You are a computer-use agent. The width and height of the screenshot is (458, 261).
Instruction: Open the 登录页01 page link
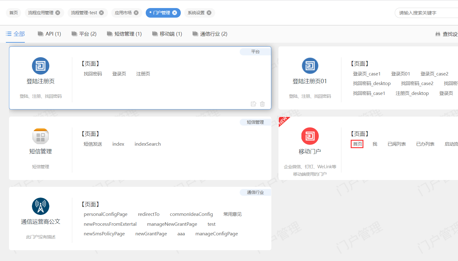401,74
